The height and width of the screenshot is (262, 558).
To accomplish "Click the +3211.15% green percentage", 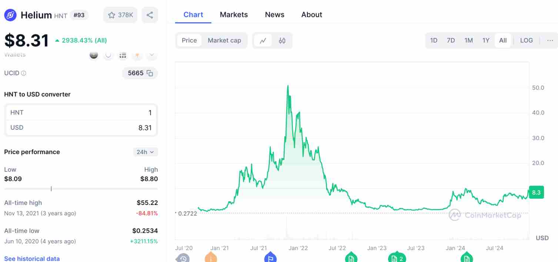I will (x=144, y=241).
